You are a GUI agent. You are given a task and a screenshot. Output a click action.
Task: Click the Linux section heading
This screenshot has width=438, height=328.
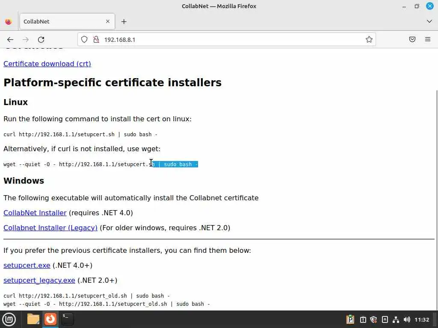click(16, 102)
